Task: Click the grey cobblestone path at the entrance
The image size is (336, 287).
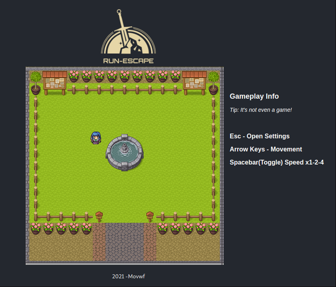Action: coord(124,242)
